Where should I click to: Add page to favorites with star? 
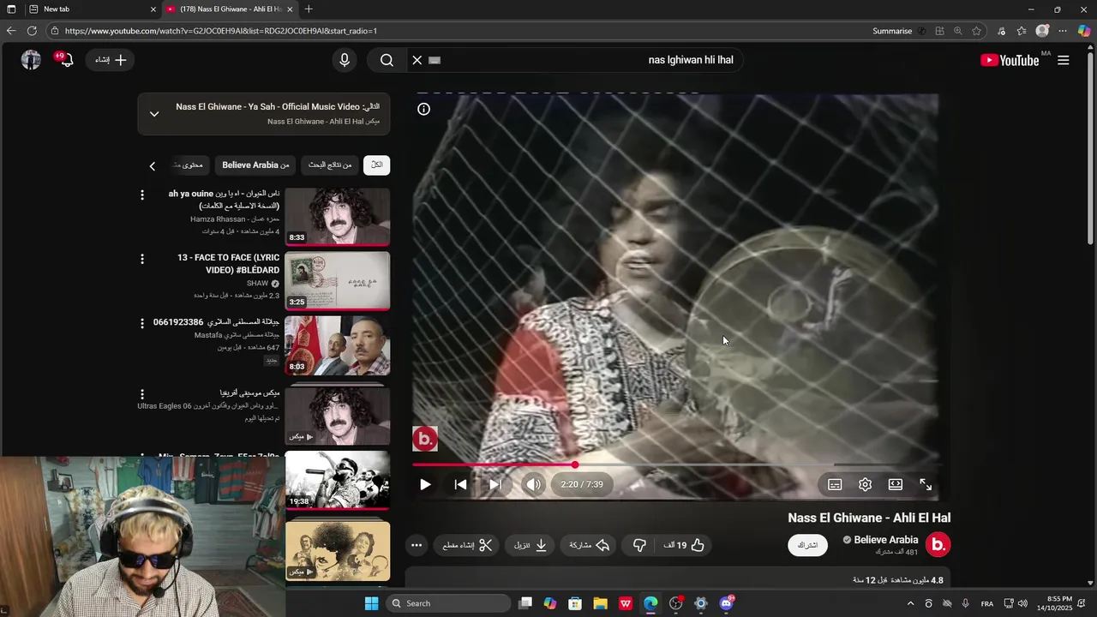[x=976, y=31]
